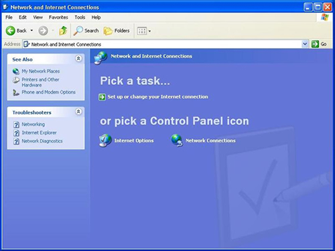The image size is (335, 251).
Task: Open the Network Diagnostics link
Action: [x=42, y=141]
